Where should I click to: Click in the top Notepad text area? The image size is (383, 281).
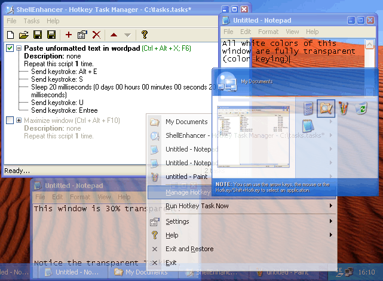click(293, 53)
